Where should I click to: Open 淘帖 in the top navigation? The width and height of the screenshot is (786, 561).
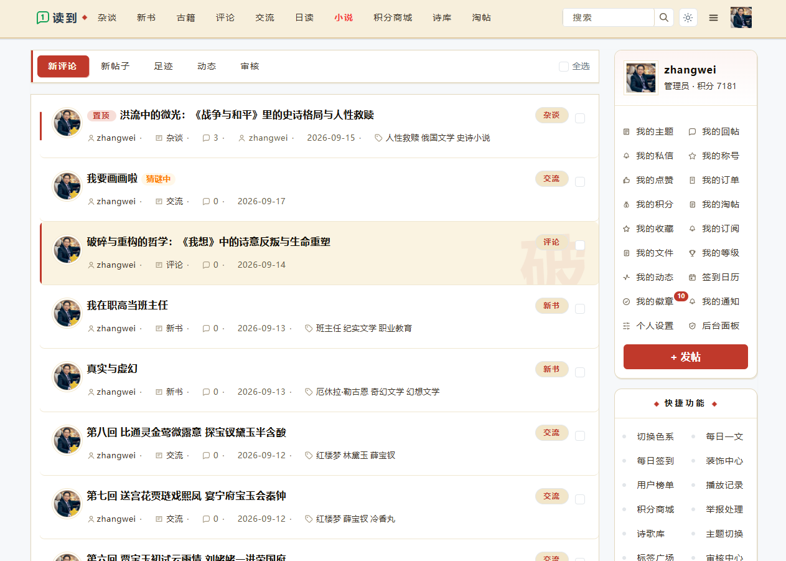click(x=482, y=17)
